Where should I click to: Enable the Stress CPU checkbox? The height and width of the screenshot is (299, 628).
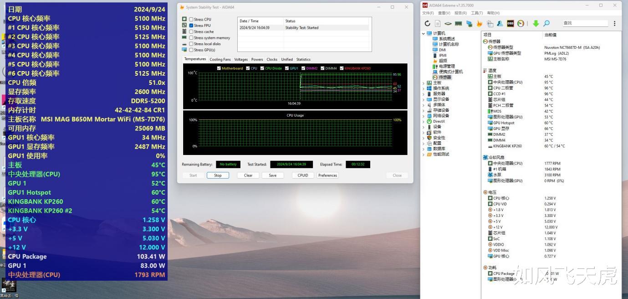[x=191, y=20]
